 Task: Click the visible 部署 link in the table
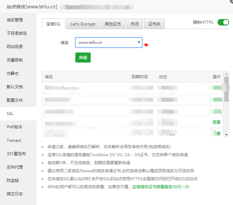pos(217,122)
